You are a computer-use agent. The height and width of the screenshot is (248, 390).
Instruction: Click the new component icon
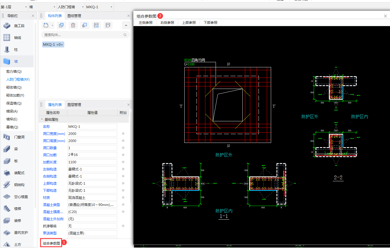[46, 25]
